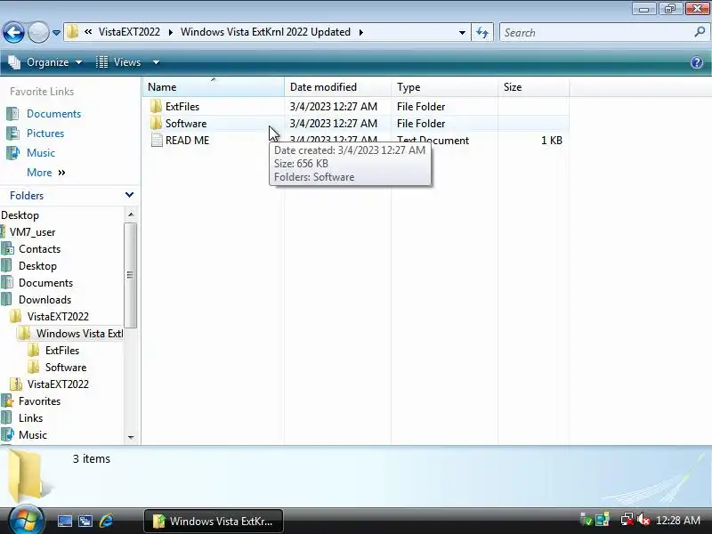Select Favorites in folder tree
This screenshot has height=534, width=712.
(39, 401)
